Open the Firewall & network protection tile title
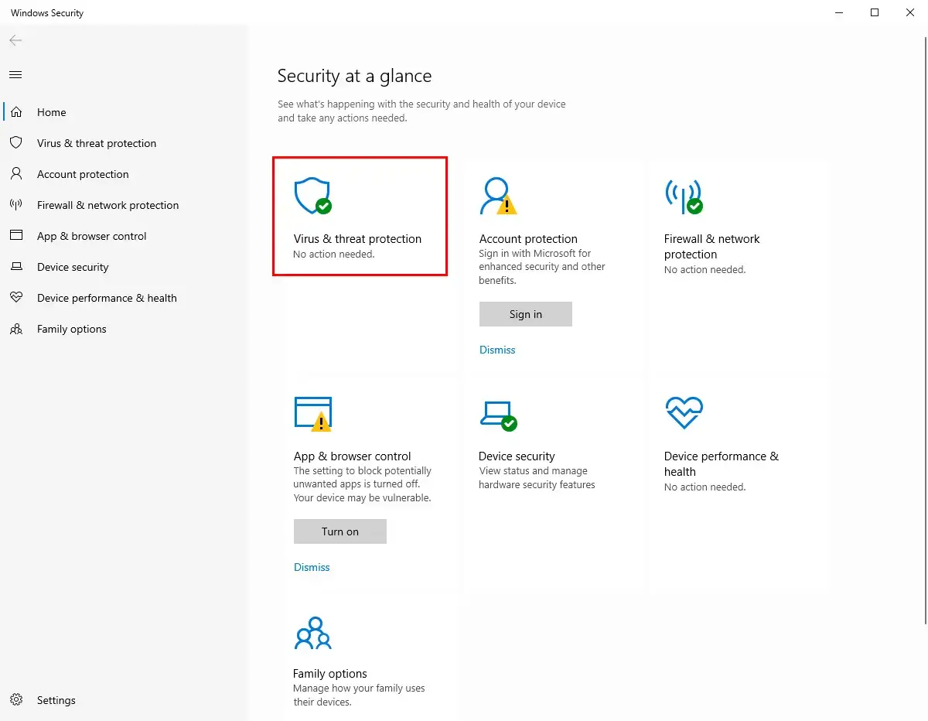 coord(712,247)
